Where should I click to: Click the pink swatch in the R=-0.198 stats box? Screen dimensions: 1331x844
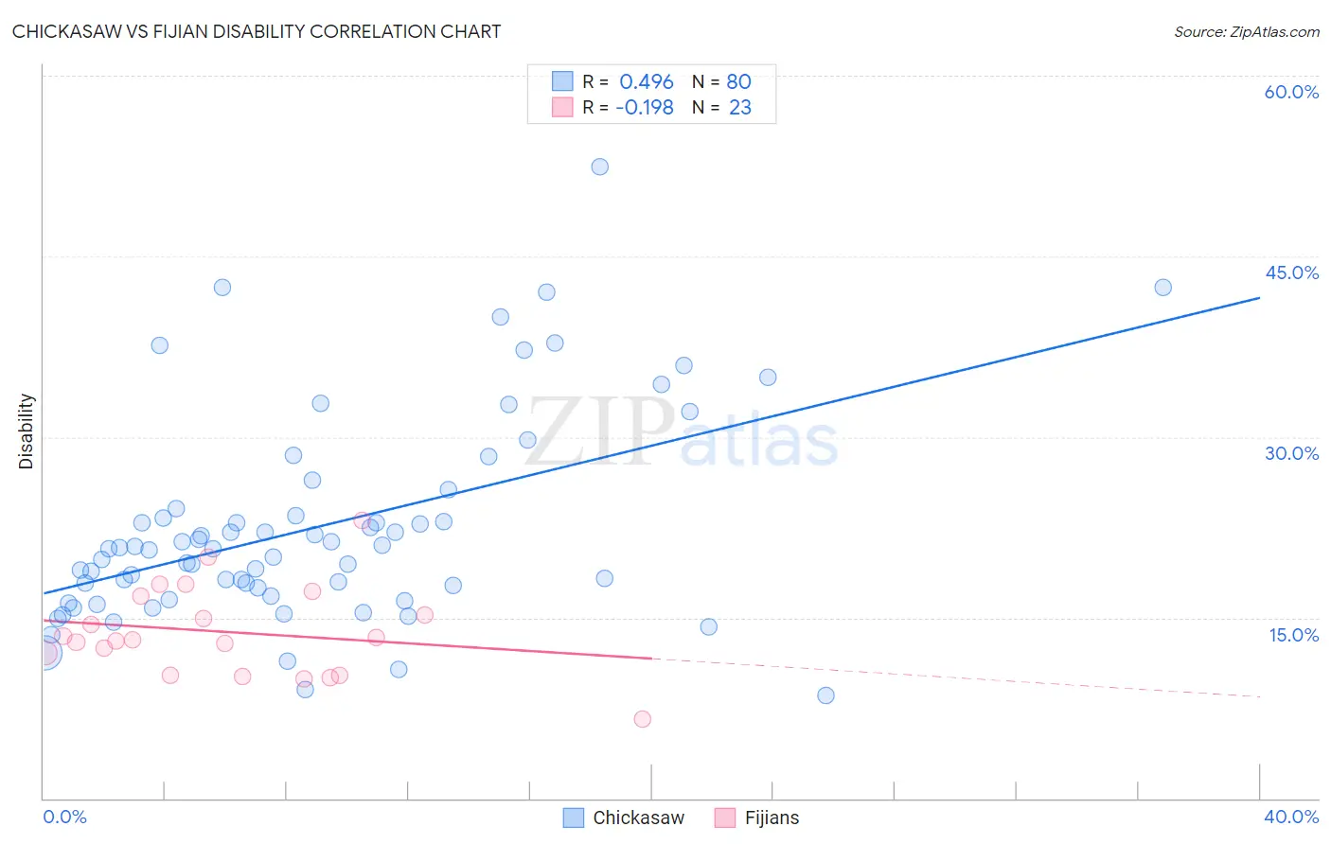562,107
